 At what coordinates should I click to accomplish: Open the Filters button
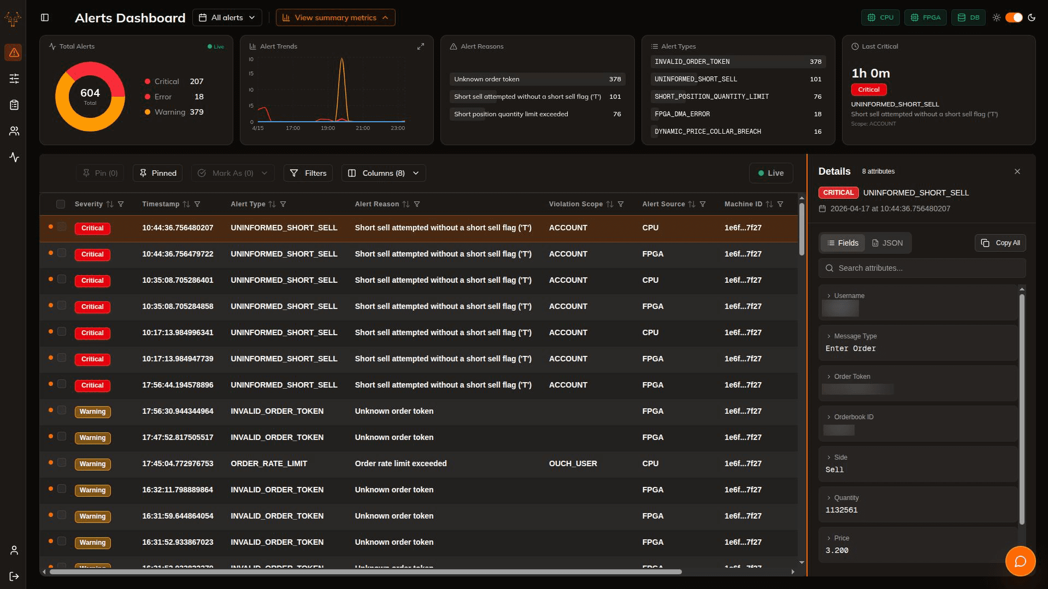(308, 173)
